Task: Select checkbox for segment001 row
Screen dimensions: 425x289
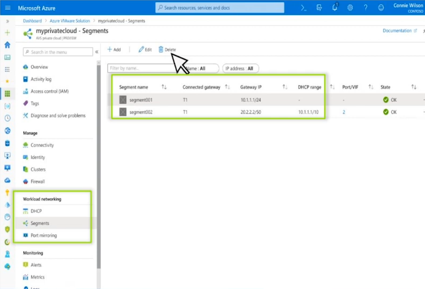Action: pyautogui.click(x=123, y=100)
